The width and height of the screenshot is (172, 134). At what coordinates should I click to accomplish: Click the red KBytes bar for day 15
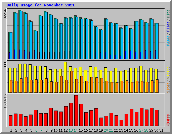tap(81, 115)
